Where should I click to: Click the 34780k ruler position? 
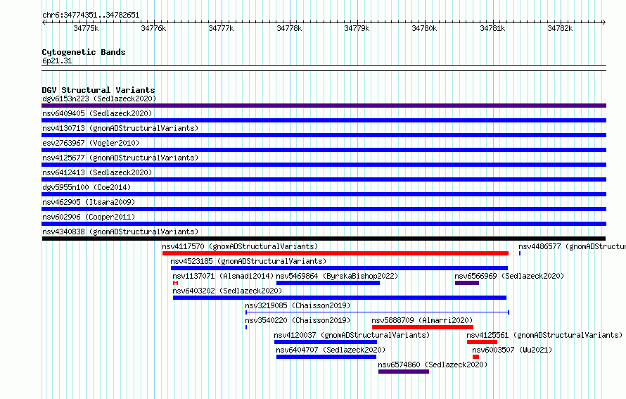(x=424, y=28)
